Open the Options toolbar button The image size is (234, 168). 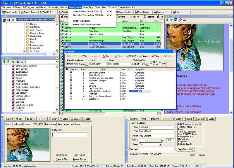pyautogui.click(x=159, y=12)
